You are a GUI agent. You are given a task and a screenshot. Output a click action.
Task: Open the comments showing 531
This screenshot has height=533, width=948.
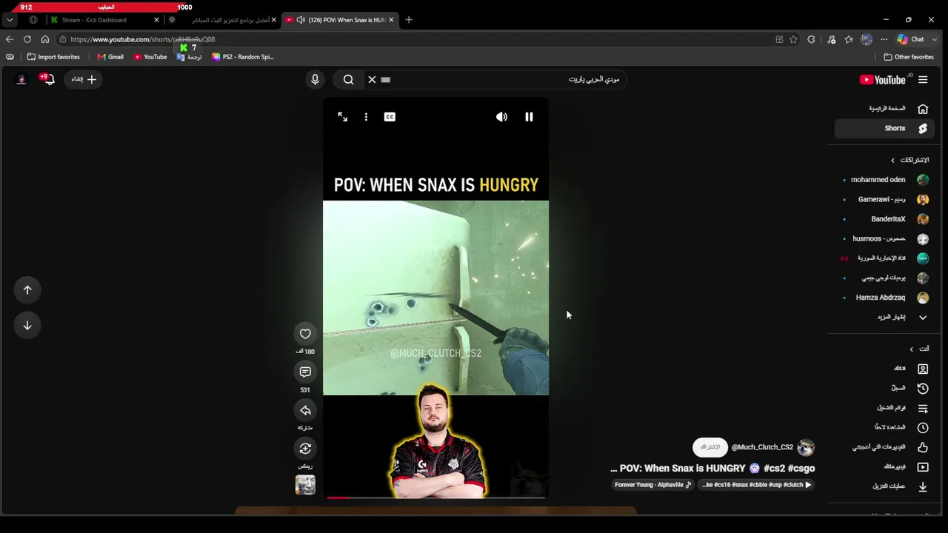(305, 372)
